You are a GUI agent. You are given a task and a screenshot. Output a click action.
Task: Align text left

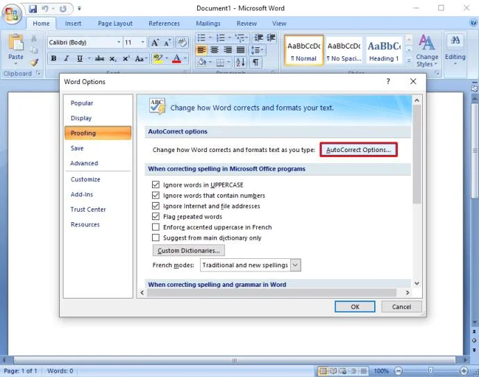pos(201,49)
